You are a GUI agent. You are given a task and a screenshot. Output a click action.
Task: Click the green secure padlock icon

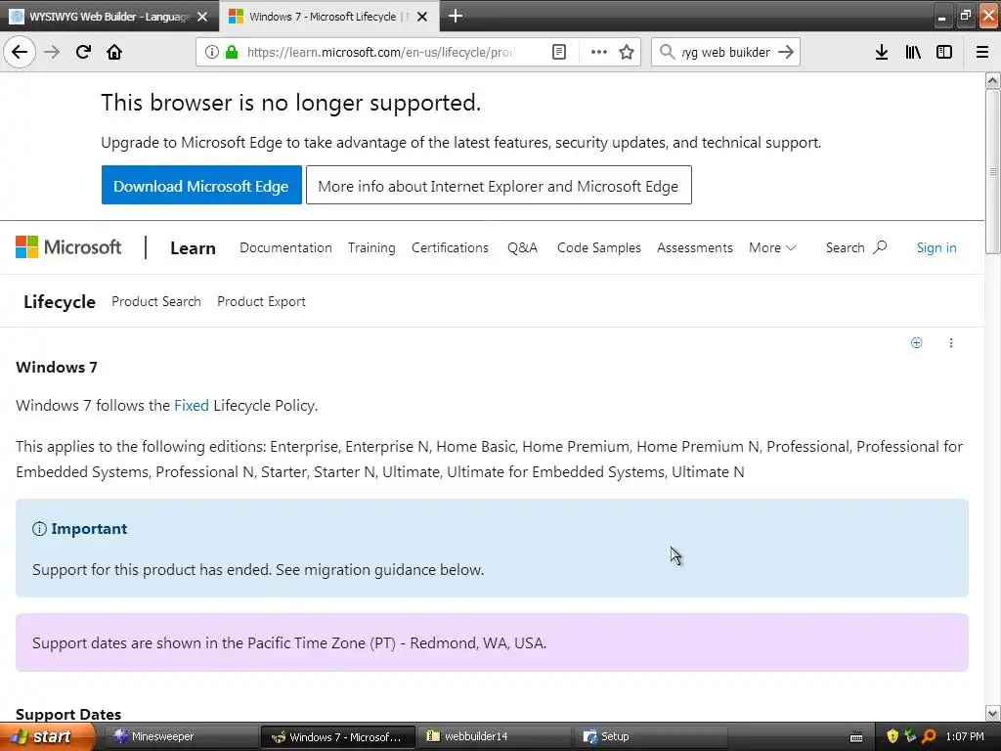pos(231,52)
